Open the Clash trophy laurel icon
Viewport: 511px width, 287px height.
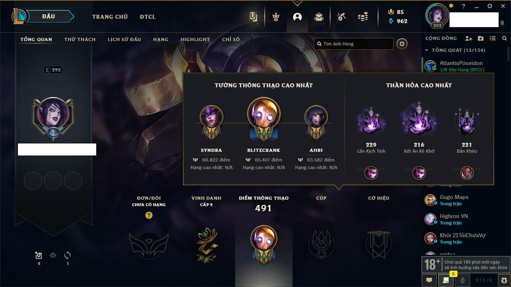(x=275, y=17)
